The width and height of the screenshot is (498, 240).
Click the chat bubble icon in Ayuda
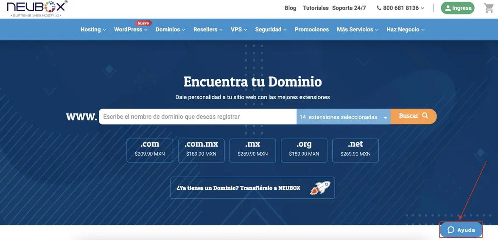450,230
